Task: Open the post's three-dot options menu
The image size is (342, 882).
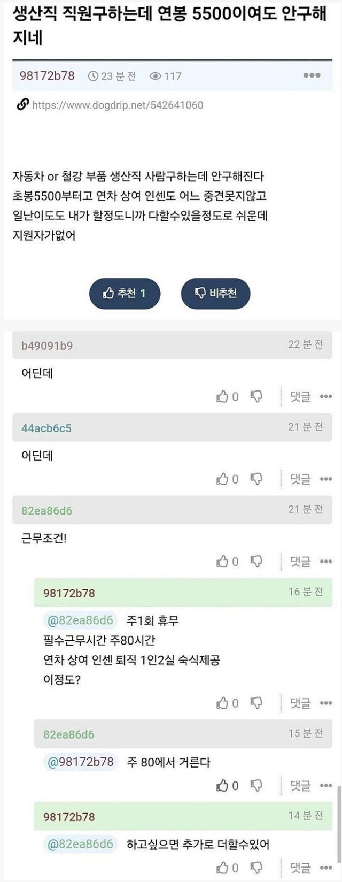Action: (x=312, y=76)
